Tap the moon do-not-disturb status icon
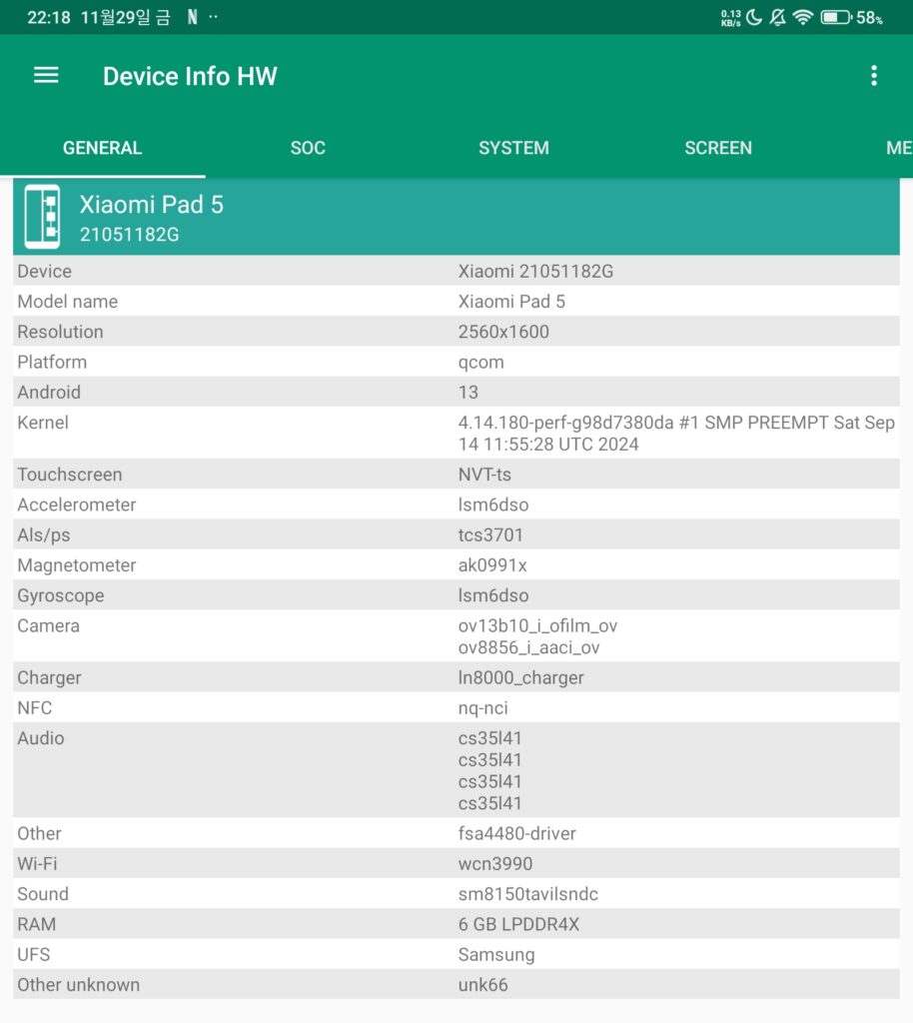 [x=754, y=17]
